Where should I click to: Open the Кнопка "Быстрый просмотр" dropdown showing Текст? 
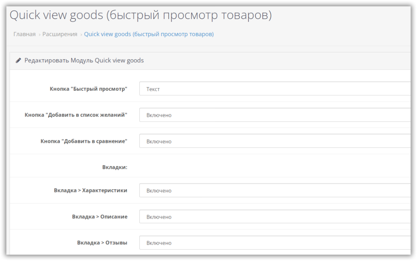point(275,89)
